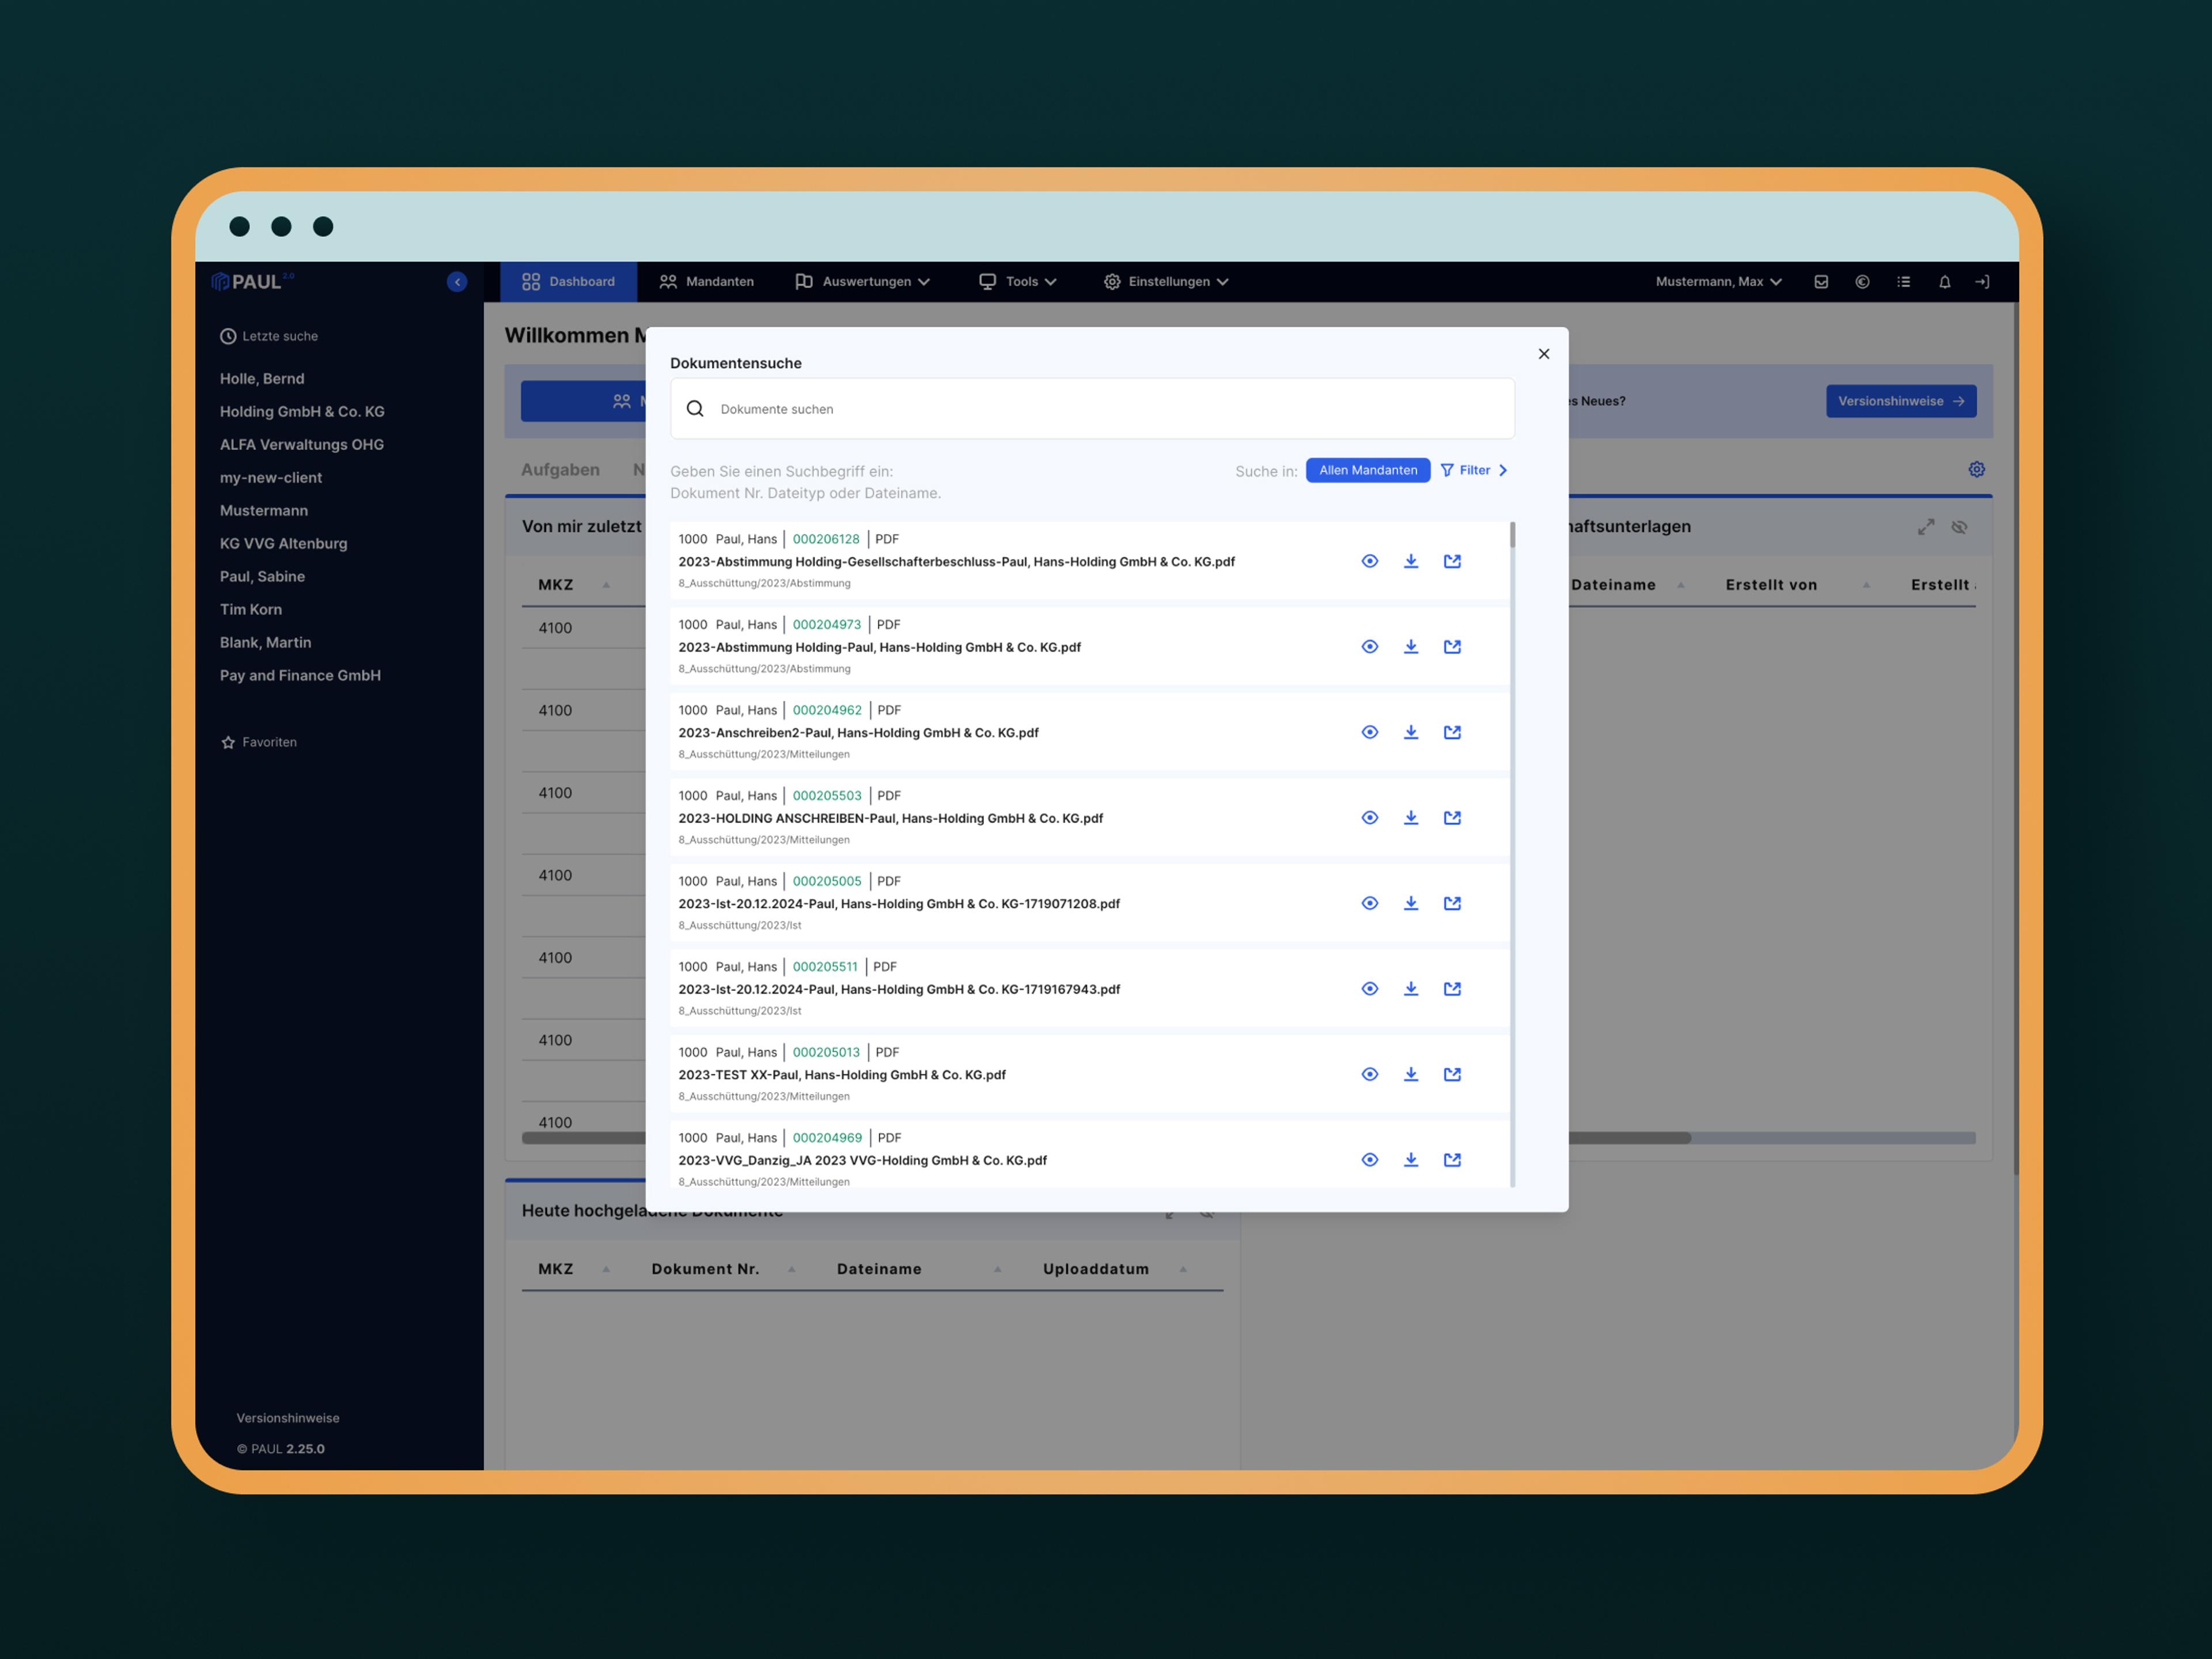
Task: Download document 000205005 PDF
Action: coord(1410,903)
